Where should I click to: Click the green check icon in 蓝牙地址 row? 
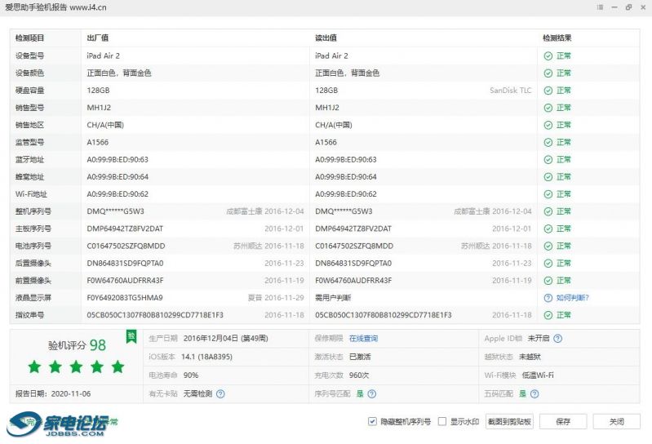(548, 160)
